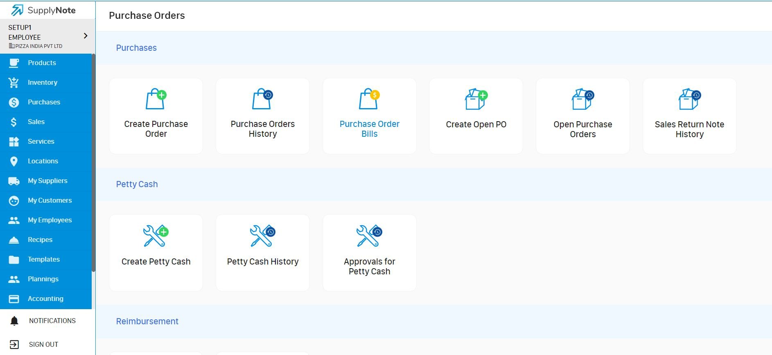Click the SETUP1 EMPLOYEE user name

click(25, 32)
